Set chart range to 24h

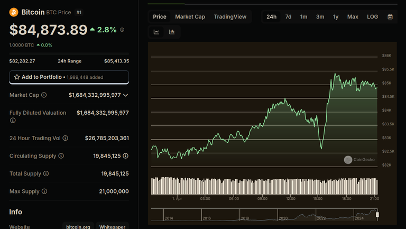coord(271,17)
